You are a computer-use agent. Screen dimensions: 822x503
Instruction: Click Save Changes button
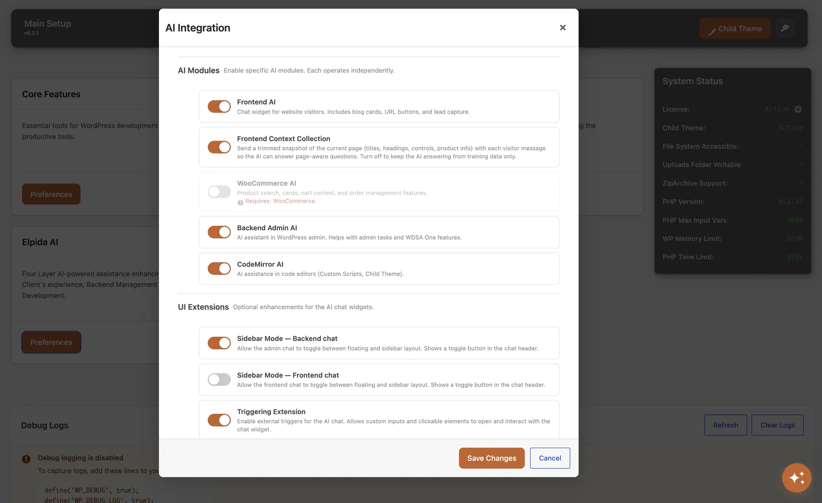pyautogui.click(x=491, y=458)
